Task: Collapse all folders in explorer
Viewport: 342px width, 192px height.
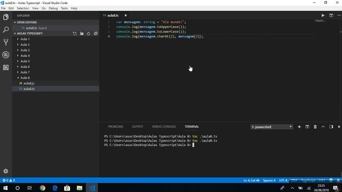Action: (x=96, y=34)
